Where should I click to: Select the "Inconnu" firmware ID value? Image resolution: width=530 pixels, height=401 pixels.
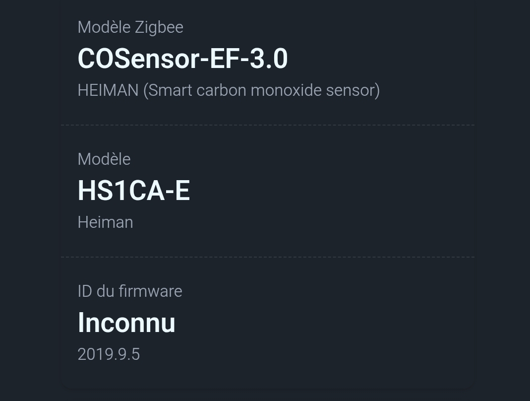[x=126, y=323]
